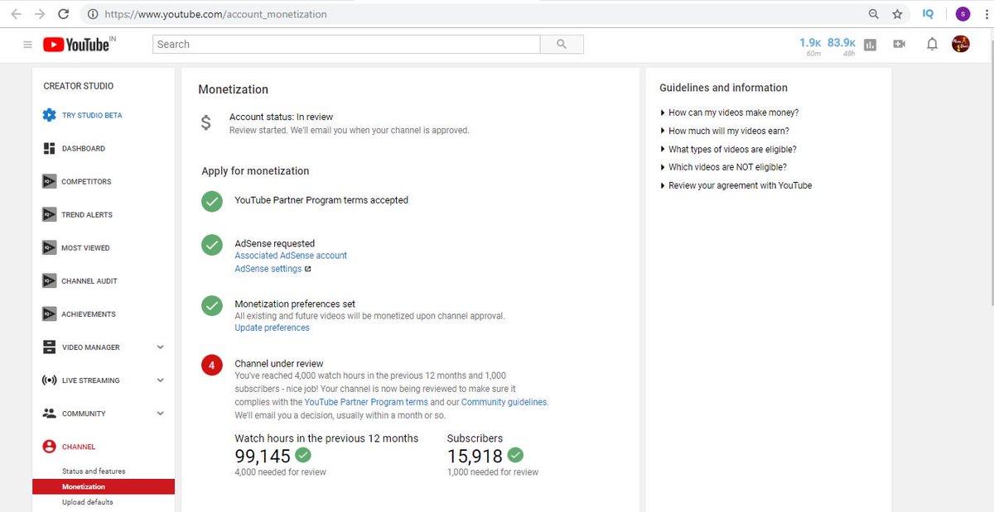Go forward in browser history
Viewport: 994px width, 512px height.
click(x=39, y=14)
